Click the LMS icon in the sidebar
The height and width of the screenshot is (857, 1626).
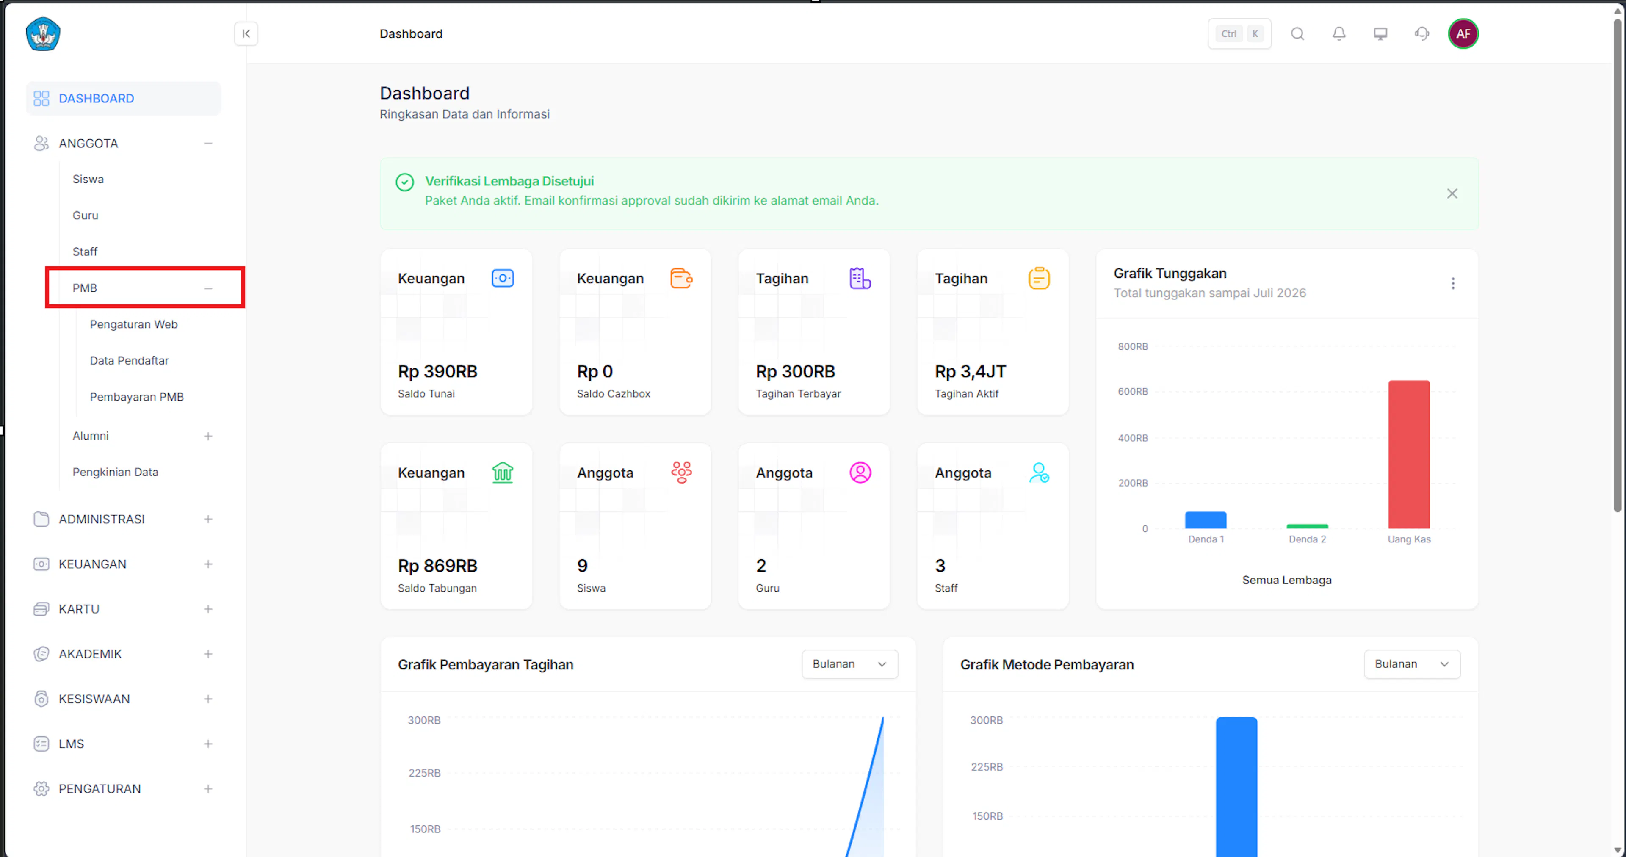[41, 744]
